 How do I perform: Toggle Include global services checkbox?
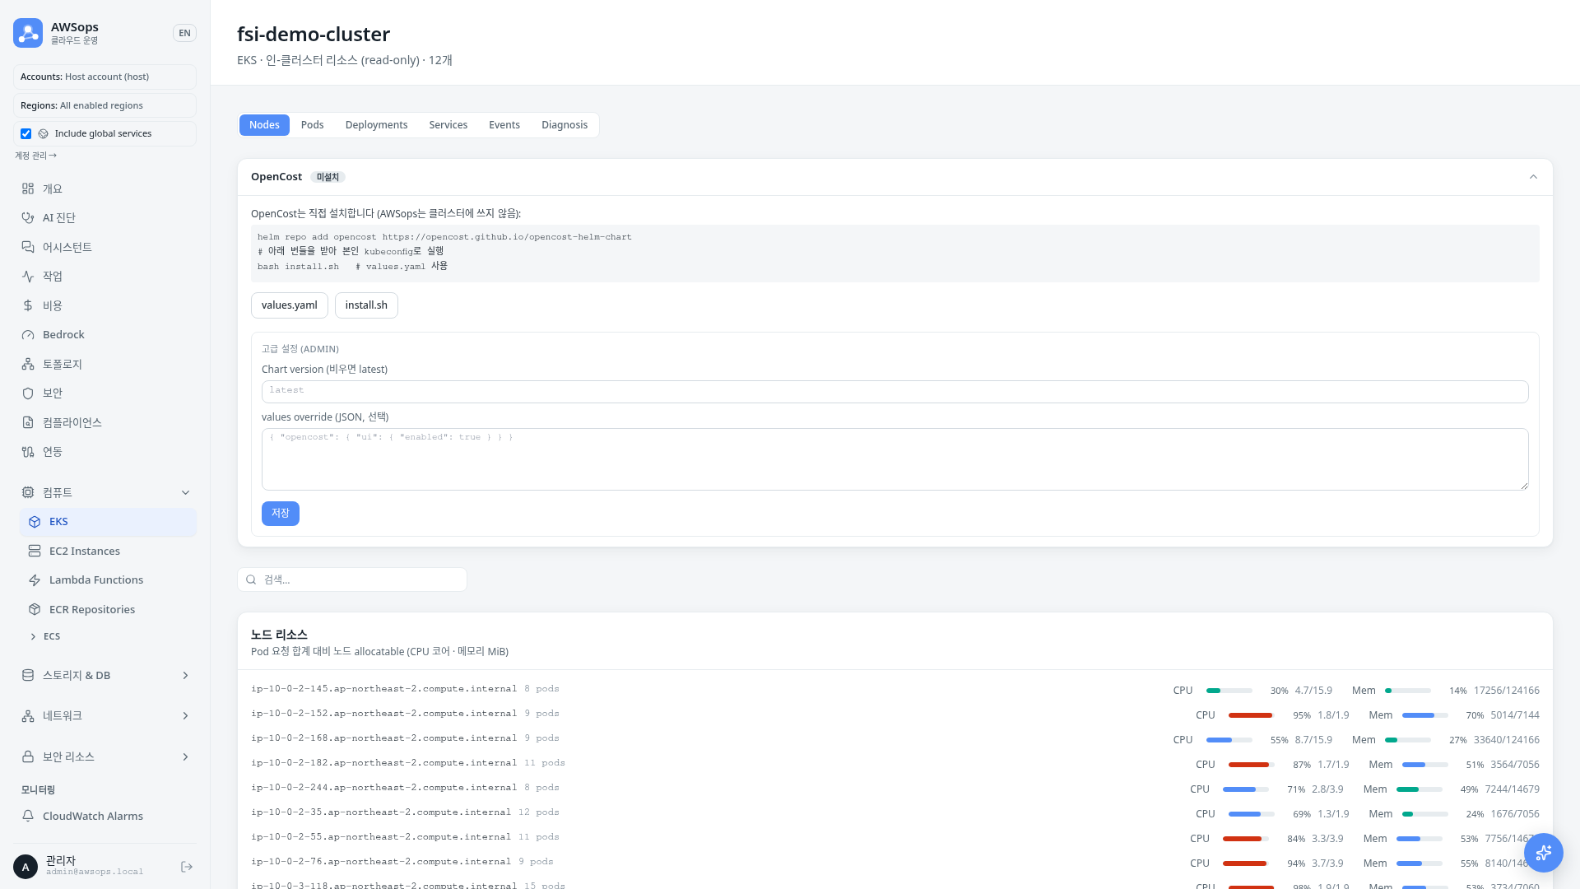pyautogui.click(x=26, y=133)
